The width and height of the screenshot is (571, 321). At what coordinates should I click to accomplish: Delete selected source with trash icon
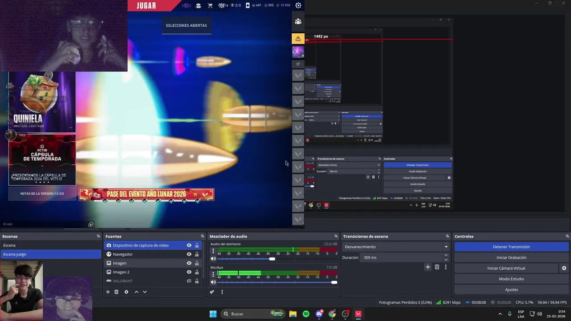pyautogui.click(x=116, y=292)
